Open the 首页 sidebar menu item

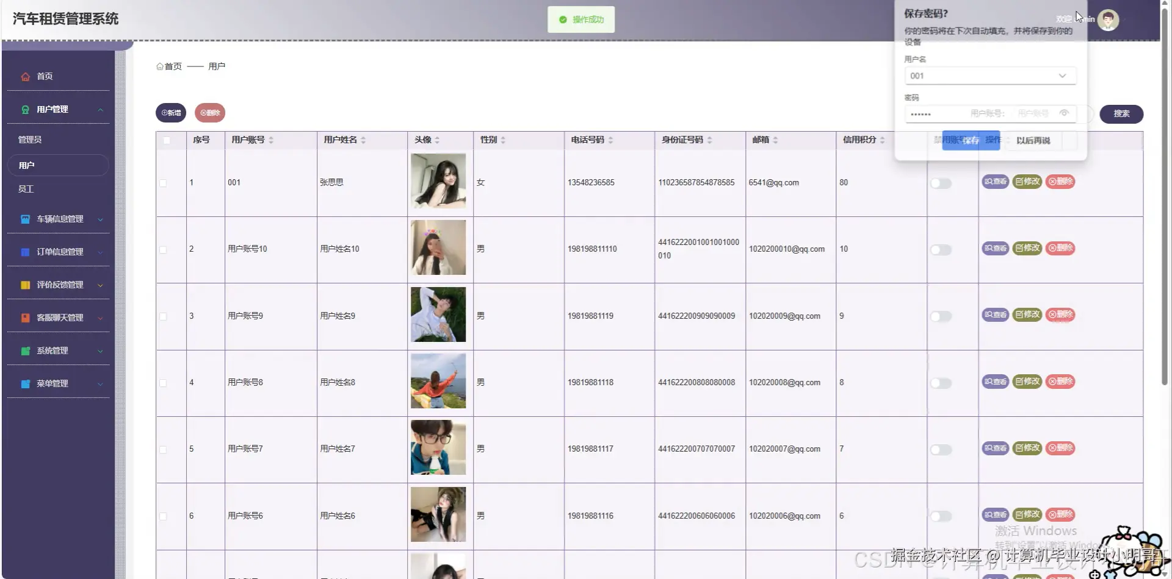[x=58, y=76]
